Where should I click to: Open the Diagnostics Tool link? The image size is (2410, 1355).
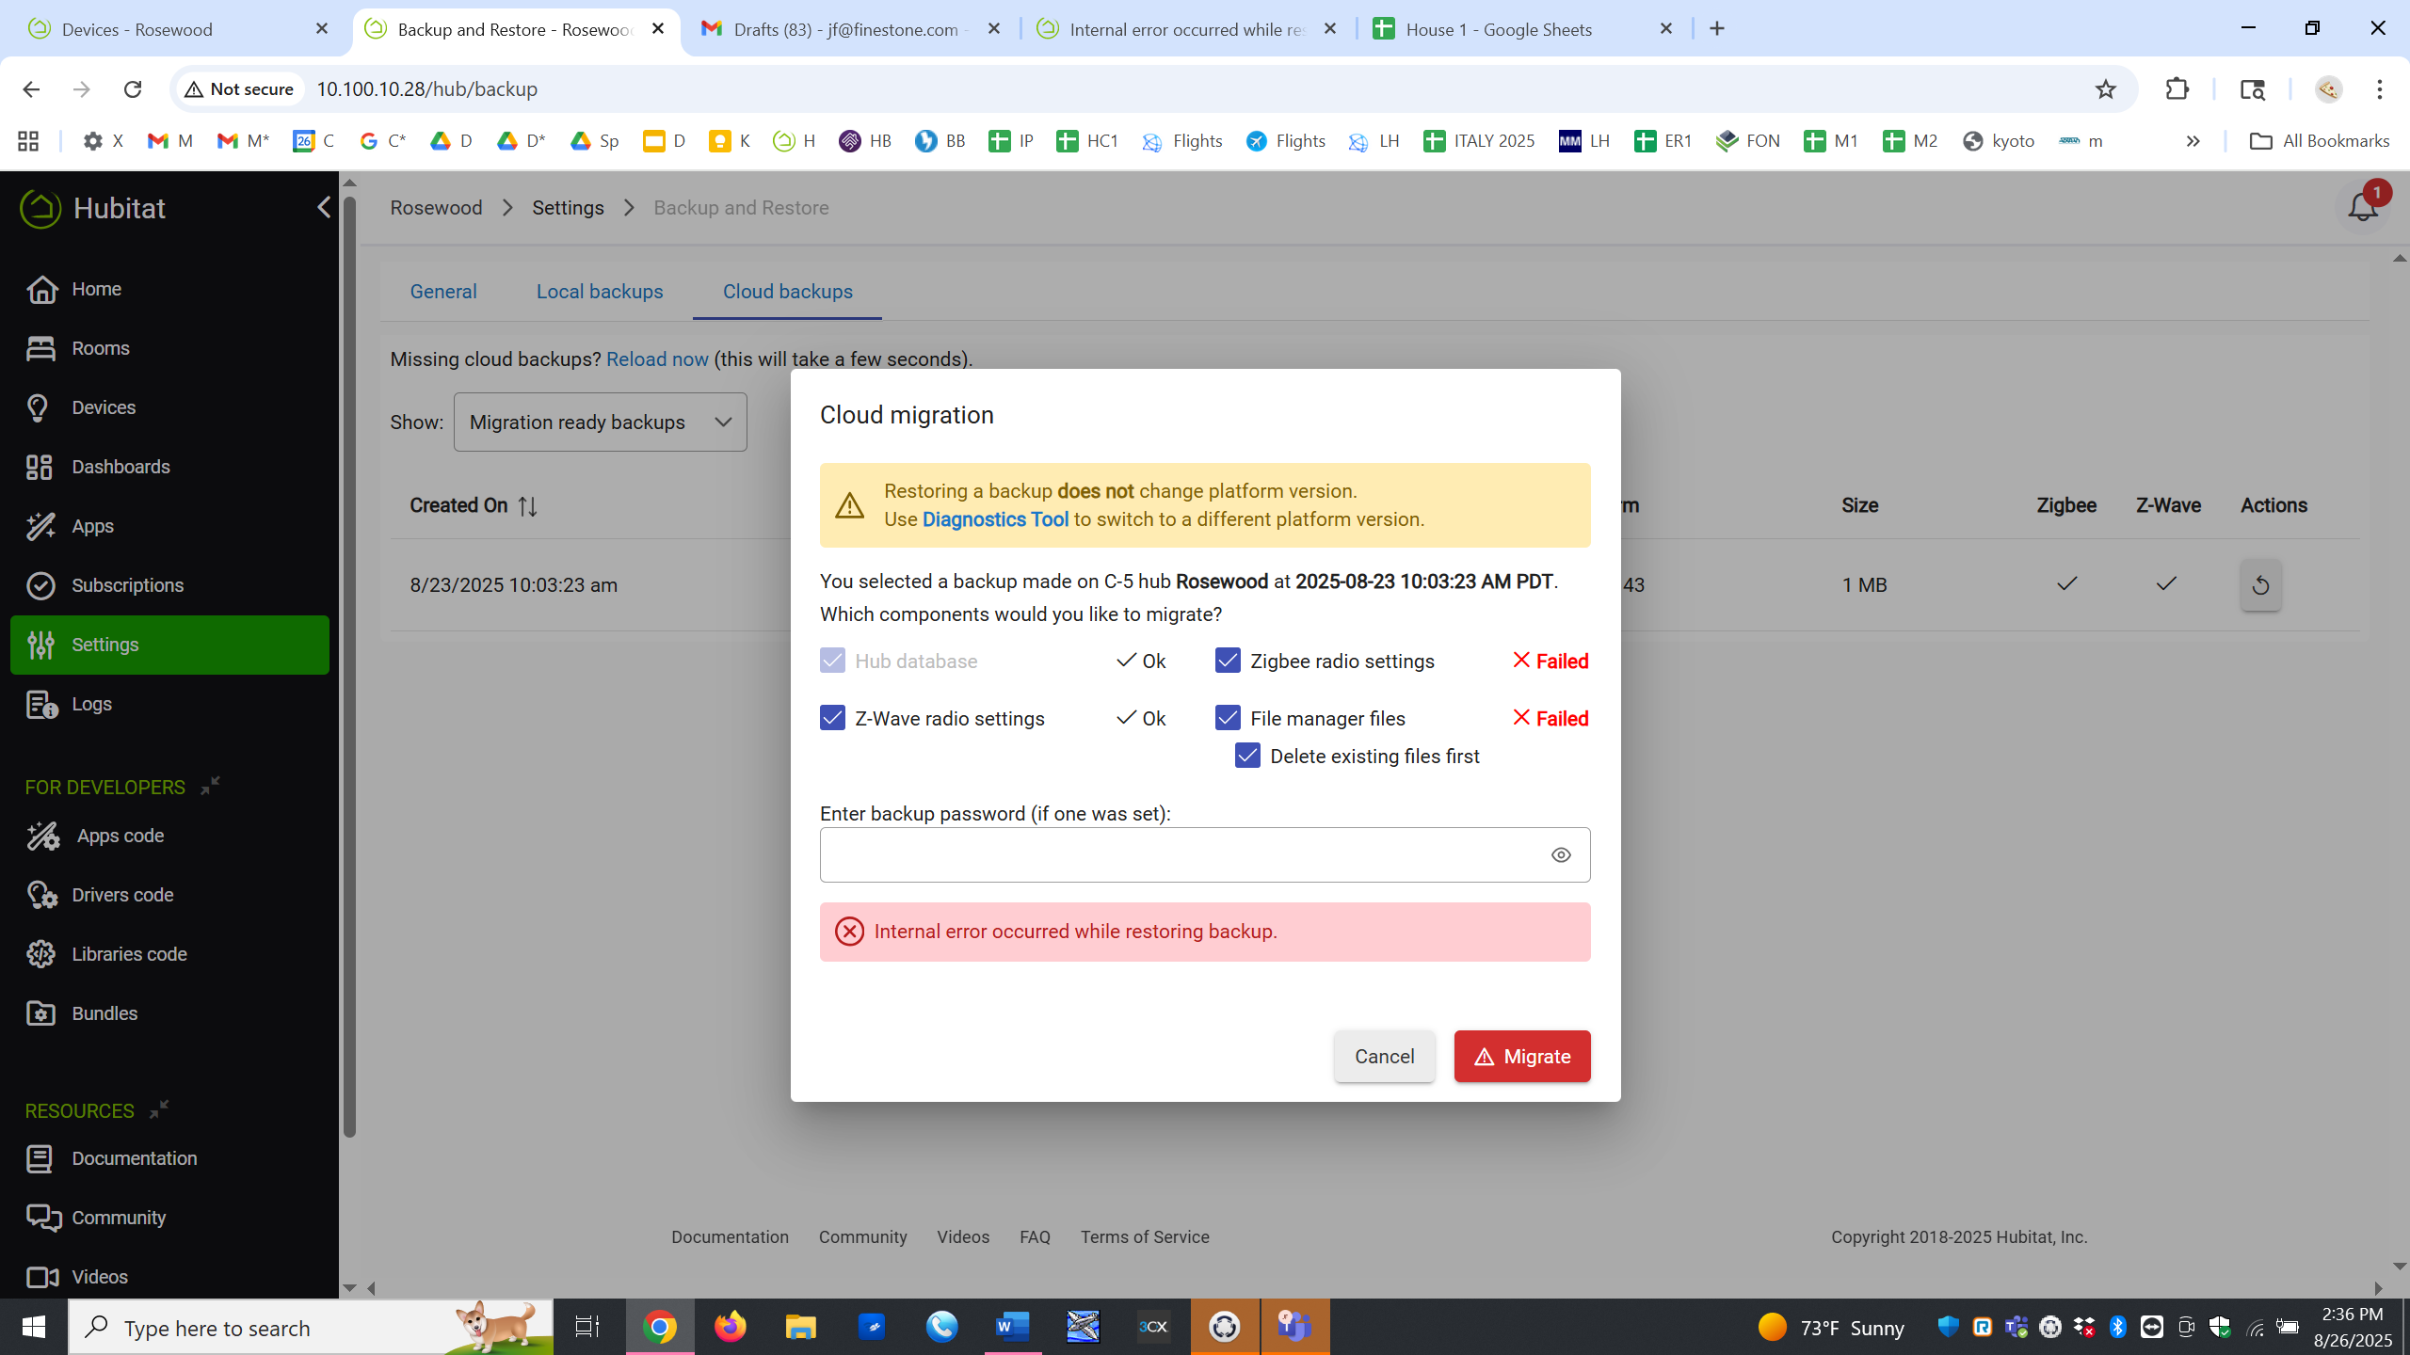(x=994, y=519)
